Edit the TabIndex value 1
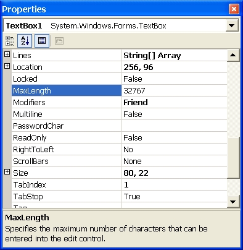 tap(126, 184)
